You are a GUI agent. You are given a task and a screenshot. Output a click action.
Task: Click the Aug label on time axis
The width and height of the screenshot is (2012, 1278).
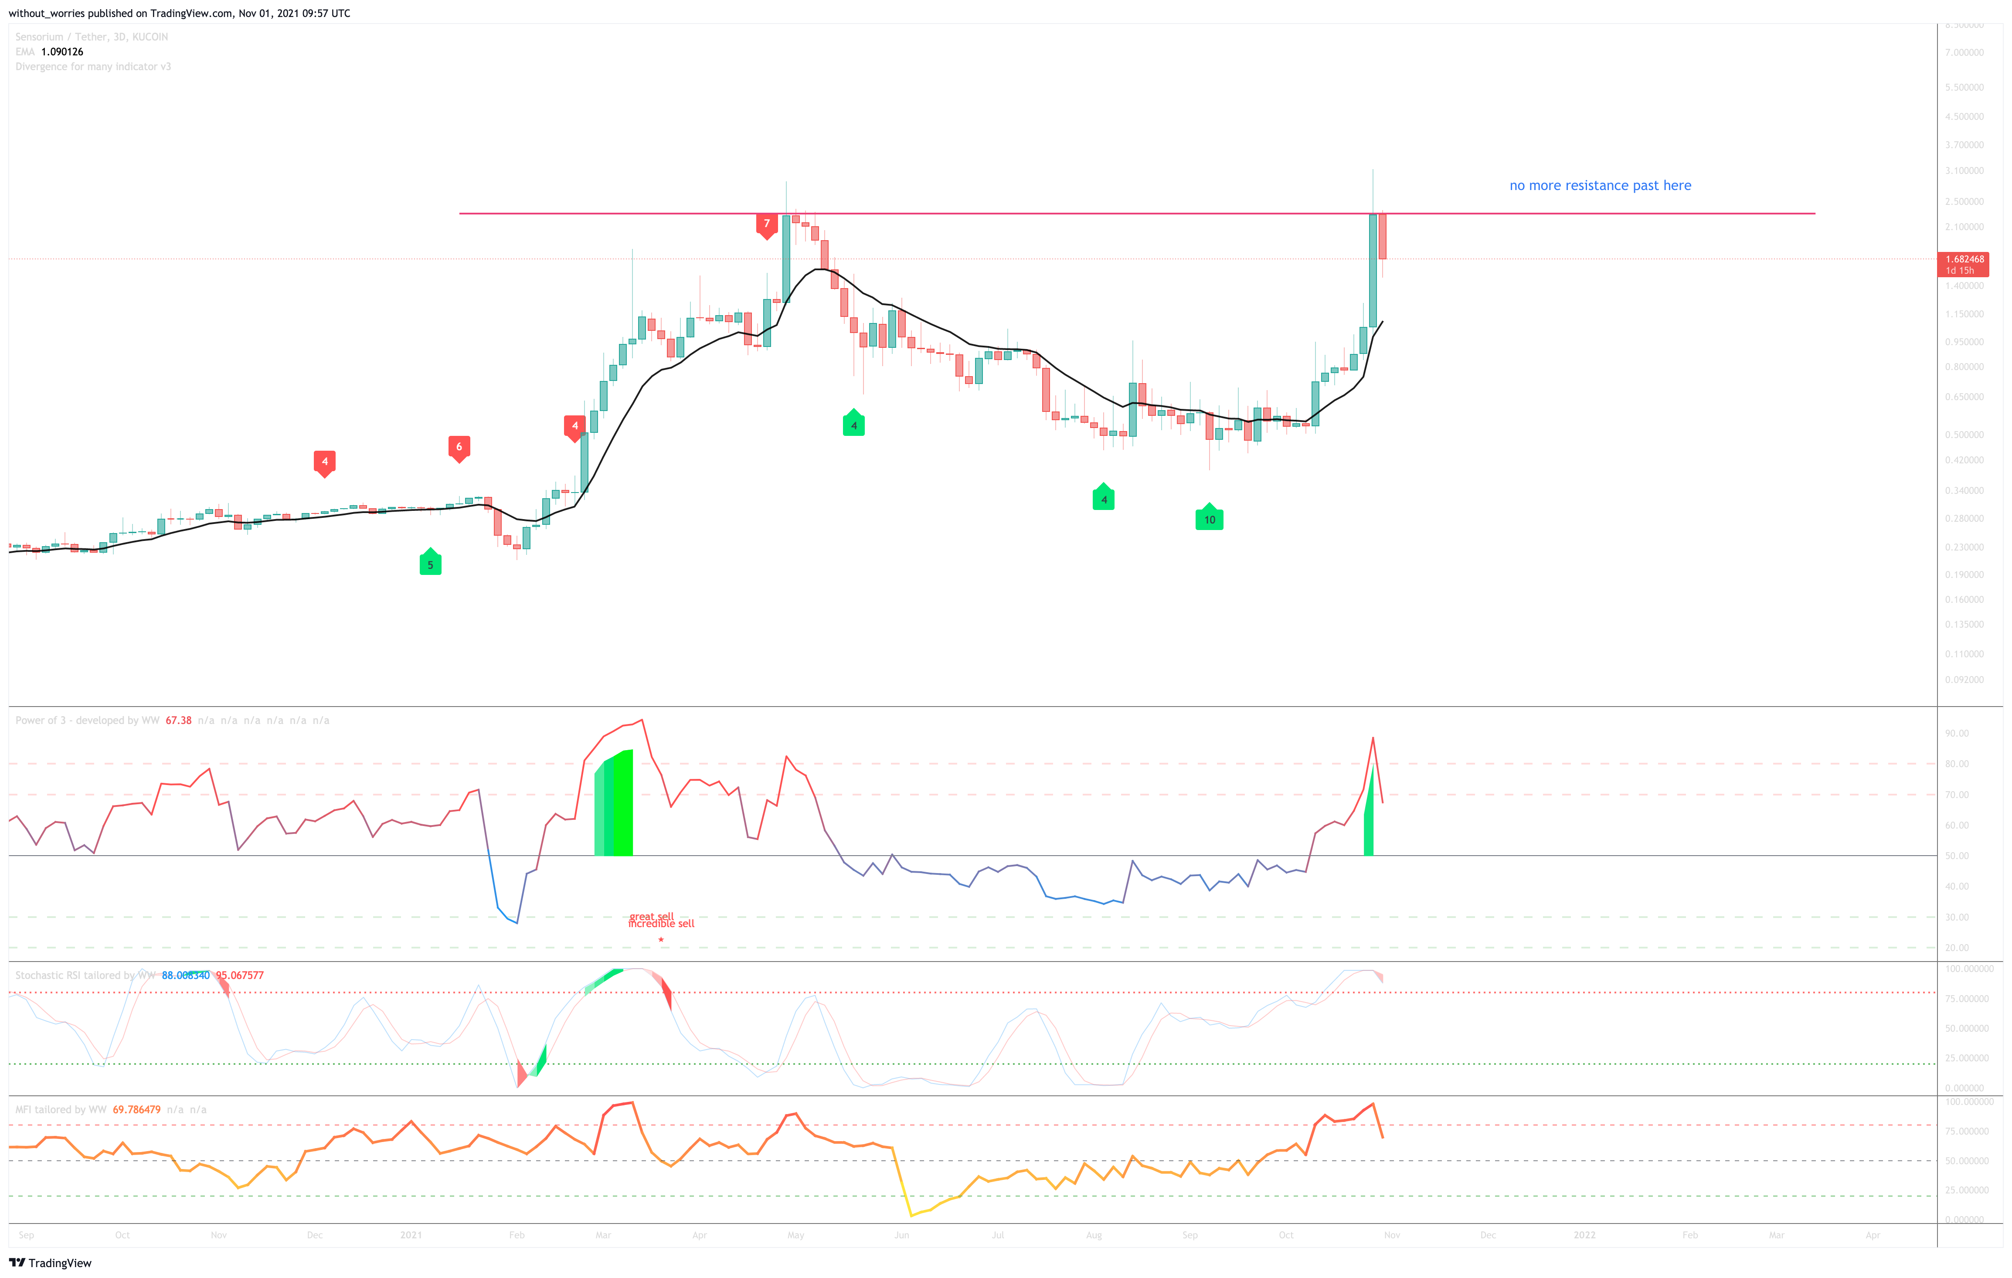1094,1235
